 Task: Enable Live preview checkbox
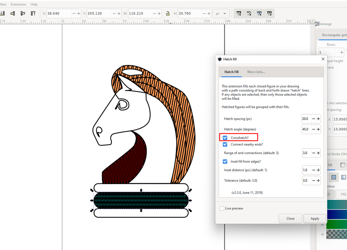[222, 208]
